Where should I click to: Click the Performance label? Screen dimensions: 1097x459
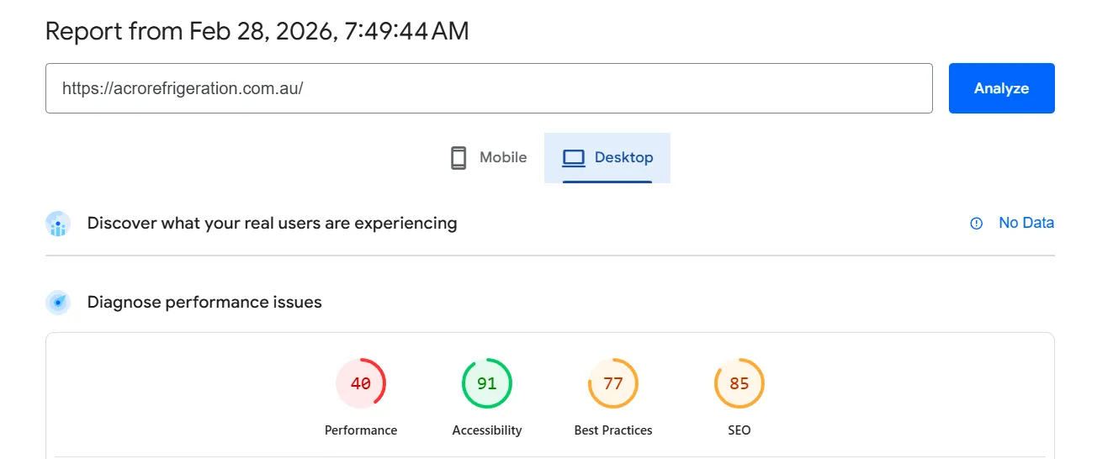coord(361,430)
